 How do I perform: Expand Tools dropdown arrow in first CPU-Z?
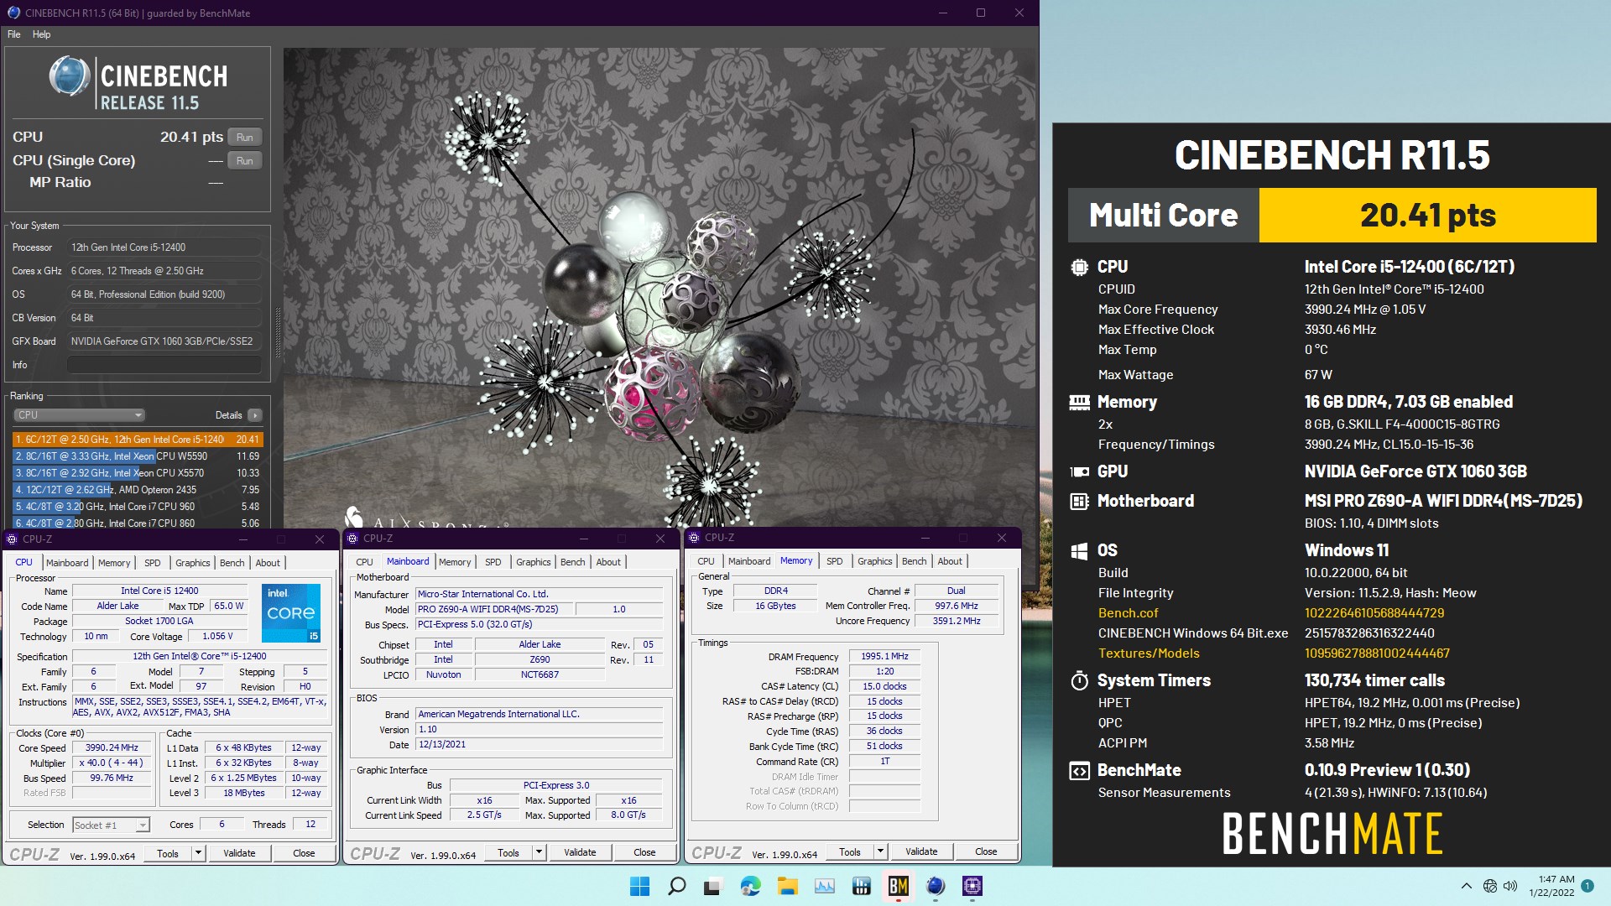pos(199,853)
